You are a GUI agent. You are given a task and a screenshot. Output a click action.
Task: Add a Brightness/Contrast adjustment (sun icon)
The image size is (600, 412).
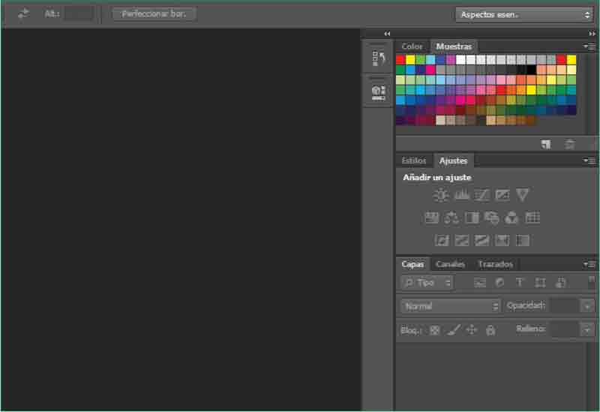click(x=441, y=195)
